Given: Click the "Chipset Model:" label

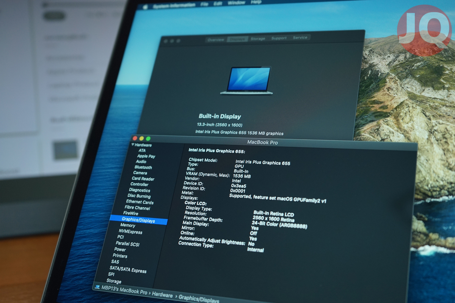Looking at the screenshot, I should pyautogui.click(x=203, y=160).
